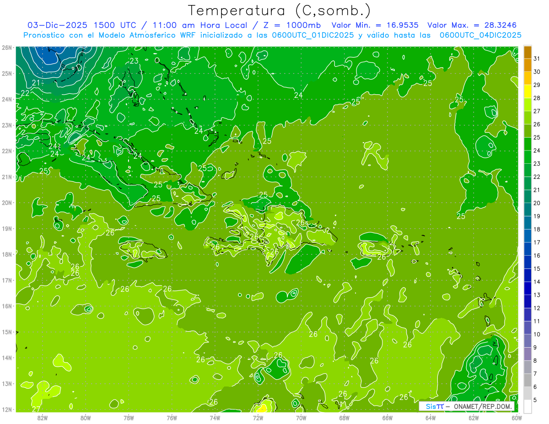The width and height of the screenshot is (549, 424).
Task: Click the '74W' longitude axis label
Action: click(x=215, y=418)
